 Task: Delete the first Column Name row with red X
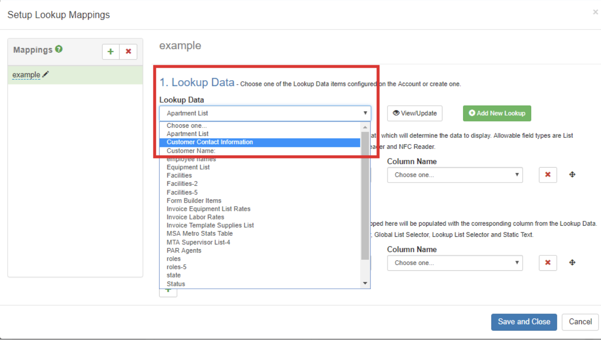pyautogui.click(x=548, y=175)
